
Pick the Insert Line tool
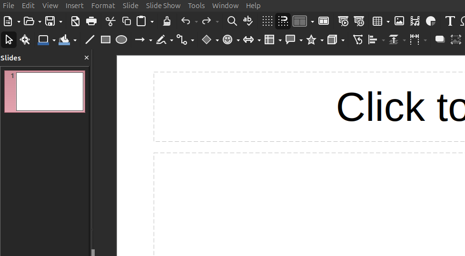click(89, 40)
